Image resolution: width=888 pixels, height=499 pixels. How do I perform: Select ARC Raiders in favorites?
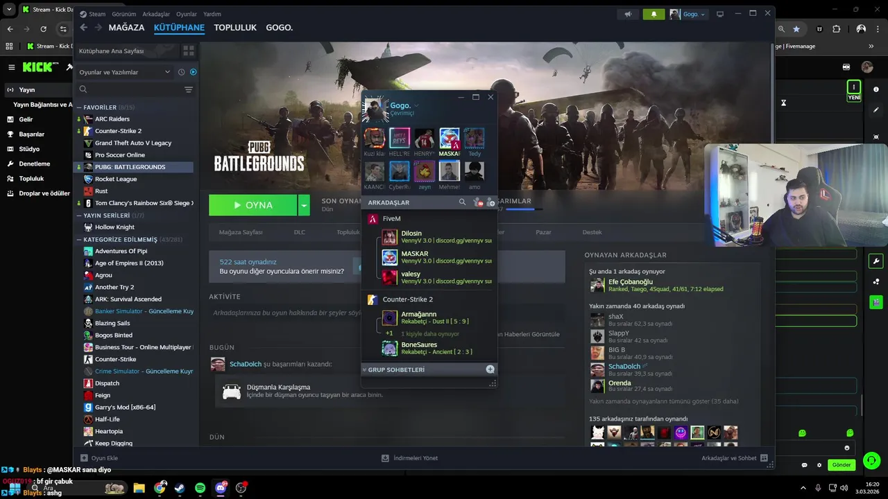tap(112, 119)
